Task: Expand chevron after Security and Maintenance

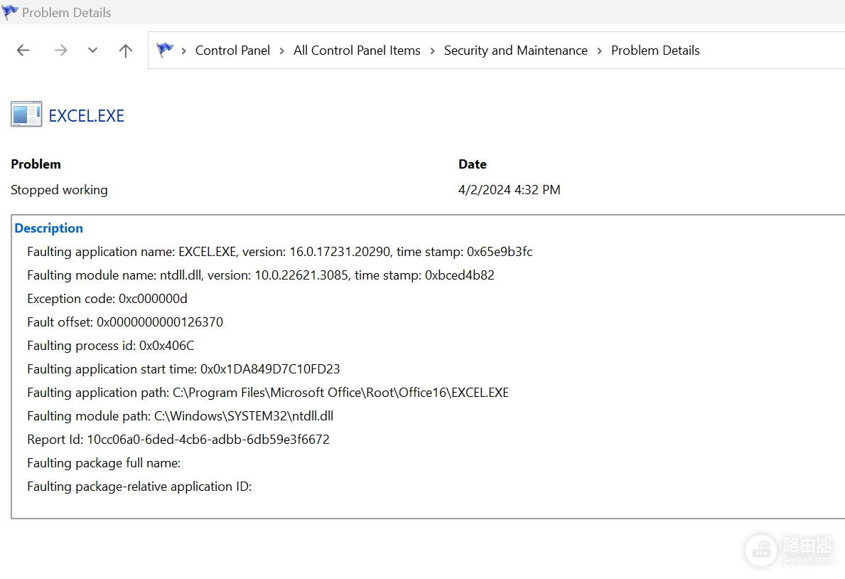Action: [x=599, y=51]
